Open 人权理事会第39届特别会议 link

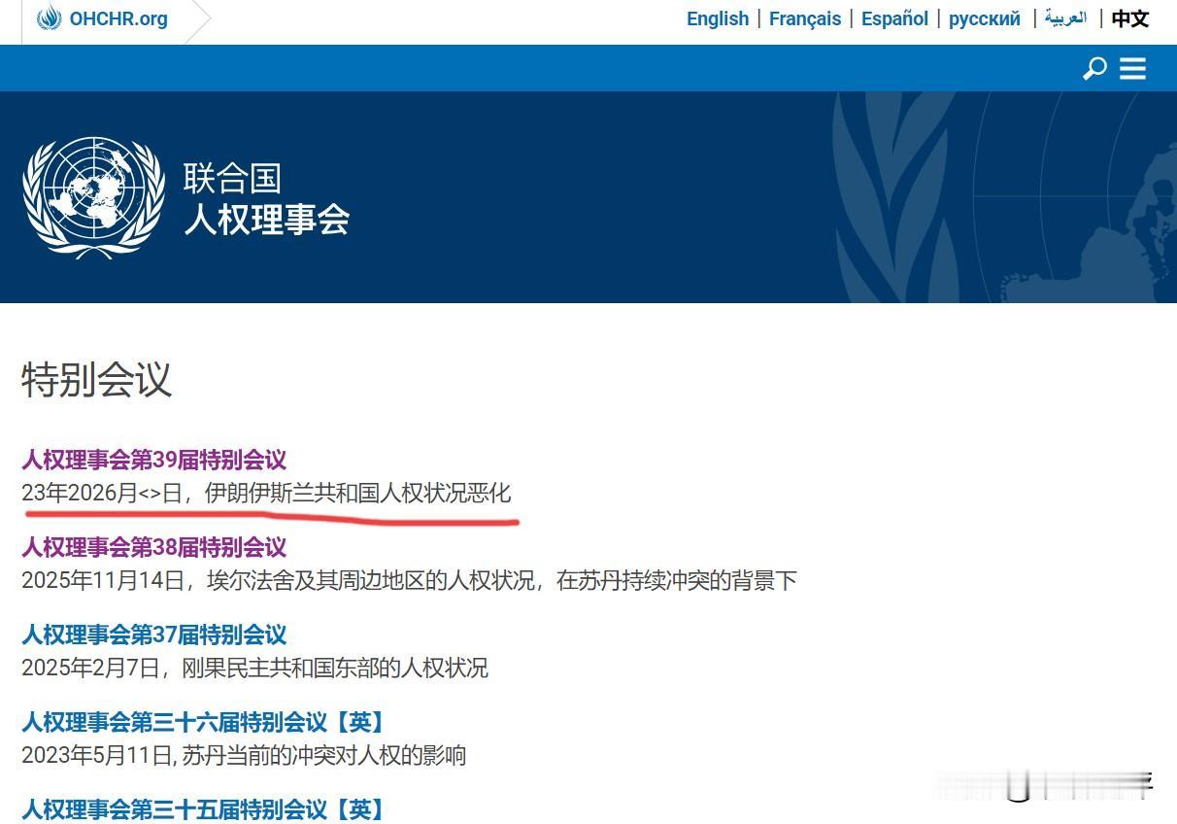[154, 460]
